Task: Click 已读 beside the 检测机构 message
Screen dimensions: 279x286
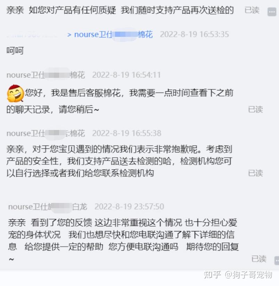Action: [255, 173]
